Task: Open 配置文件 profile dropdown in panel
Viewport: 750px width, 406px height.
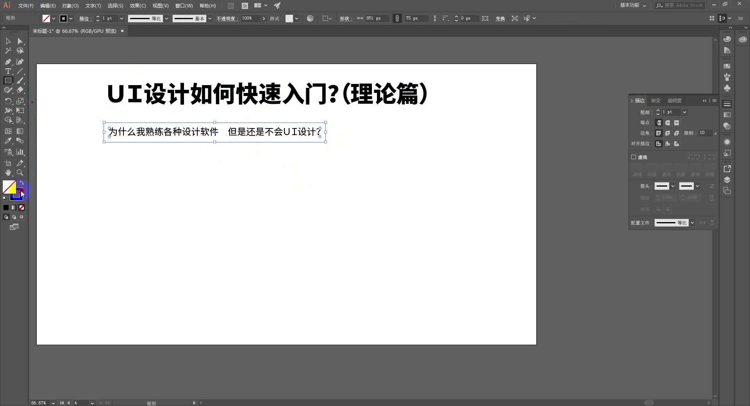Action: click(x=692, y=223)
